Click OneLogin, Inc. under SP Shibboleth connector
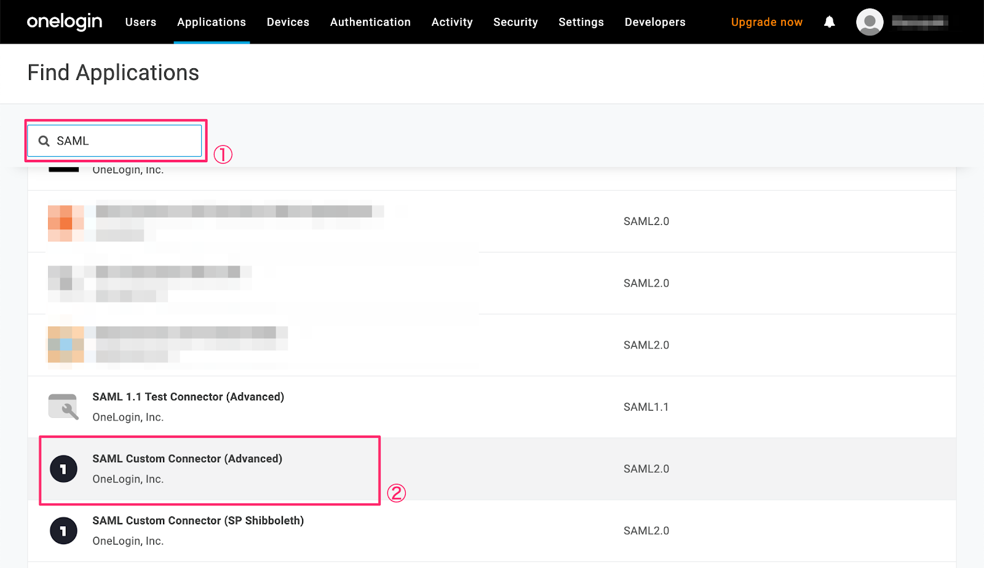This screenshot has height=568, width=984. point(128,542)
